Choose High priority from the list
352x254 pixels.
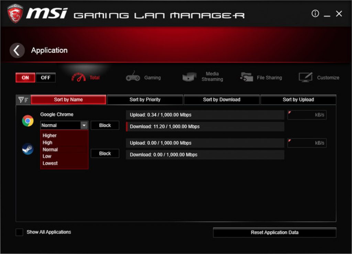[47, 142]
